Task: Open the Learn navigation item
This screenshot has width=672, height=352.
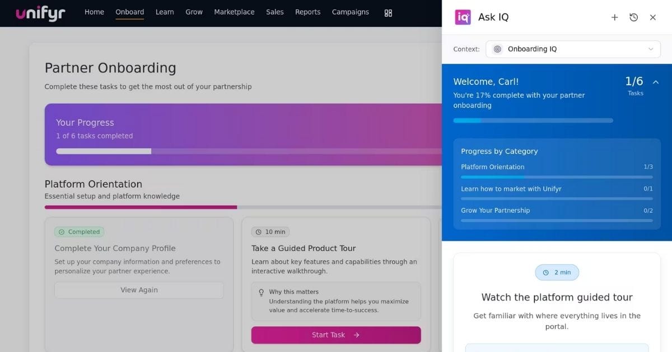Action: click(x=165, y=12)
